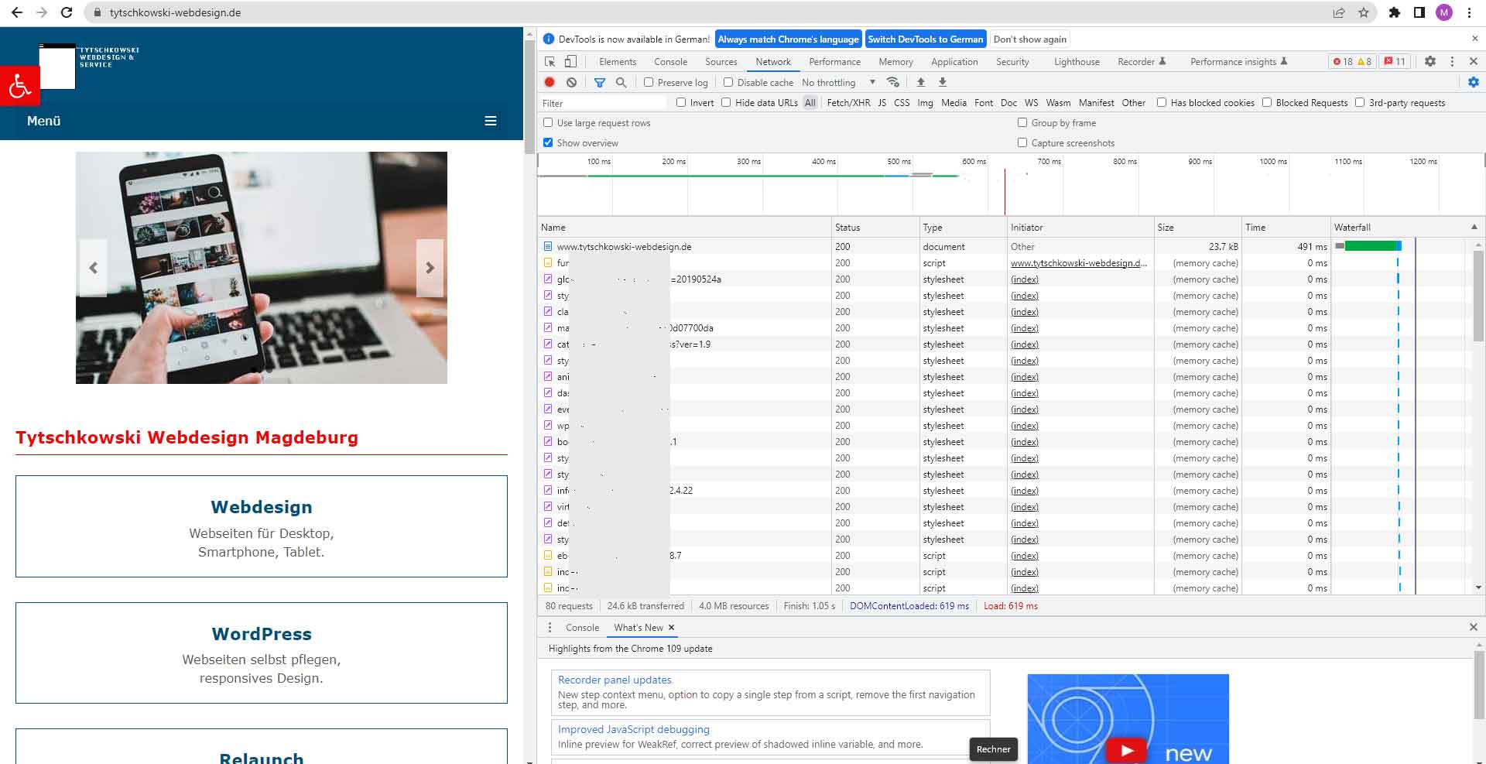
Task: Open the errors and warnings counter
Action: click(x=1352, y=62)
